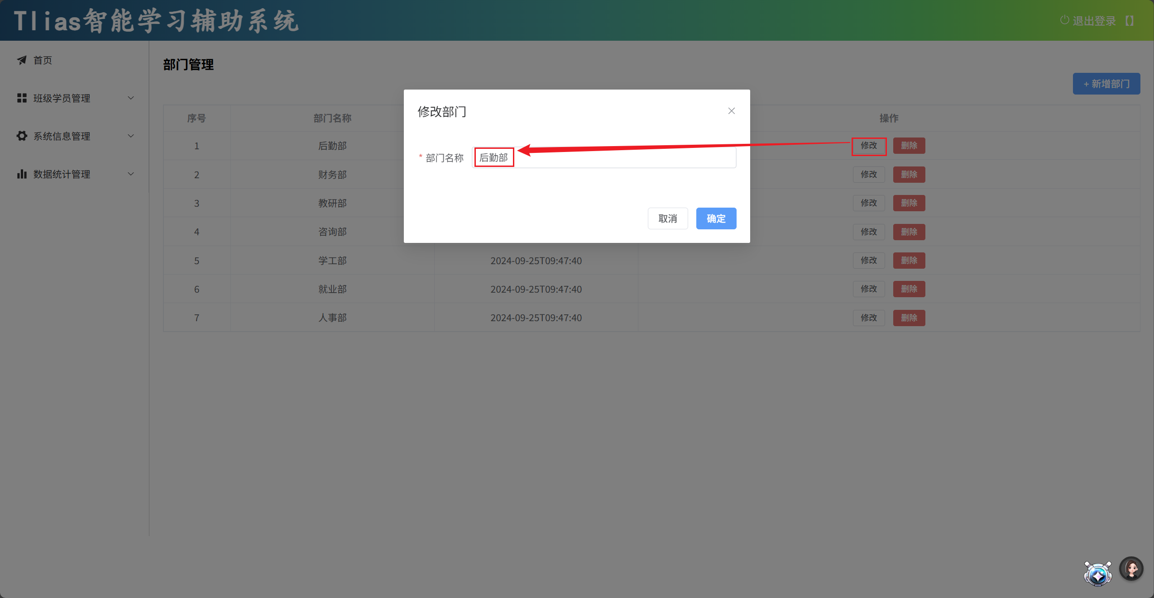Click 修改 for 人事部 row

(x=868, y=318)
